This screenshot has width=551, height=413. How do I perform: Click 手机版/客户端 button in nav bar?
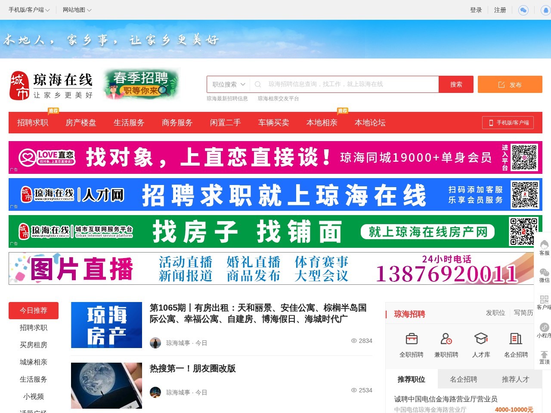508,123
